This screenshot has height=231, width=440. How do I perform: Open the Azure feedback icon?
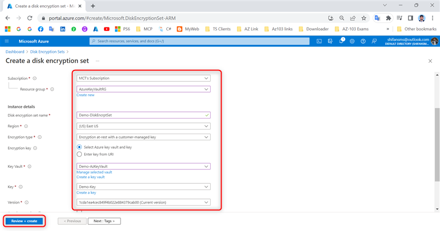tap(374, 41)
